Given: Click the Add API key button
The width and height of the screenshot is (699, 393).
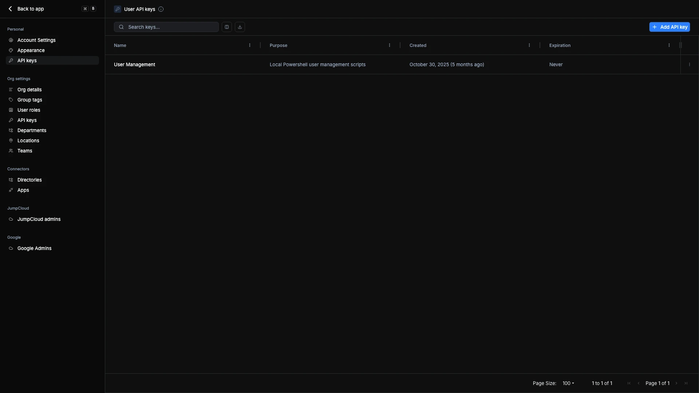Looking at the screenshot, I should click(x=669, y=27).
